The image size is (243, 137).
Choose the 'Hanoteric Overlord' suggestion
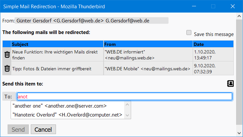(x=68, y=115)
